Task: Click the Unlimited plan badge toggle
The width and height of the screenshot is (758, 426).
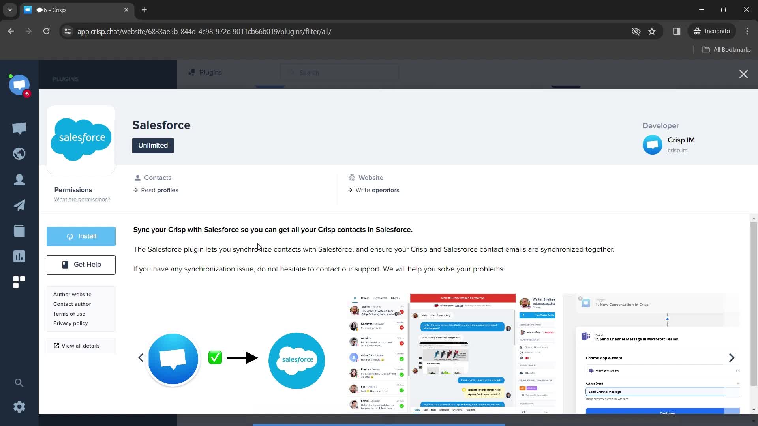Action: point(153,145)
